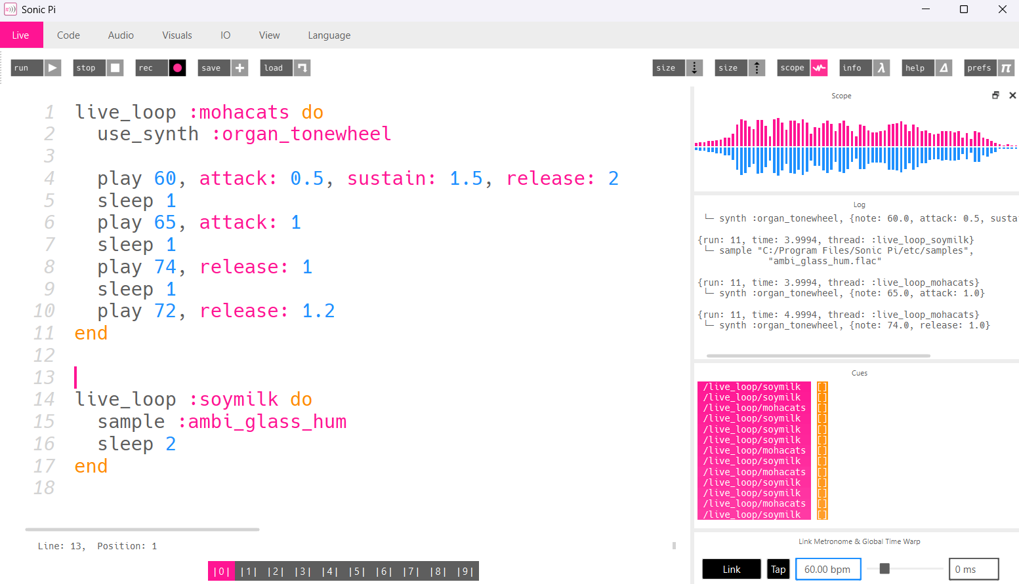Open the second size stepper control
Screen dimensions: 1019x584
(756, 68)
